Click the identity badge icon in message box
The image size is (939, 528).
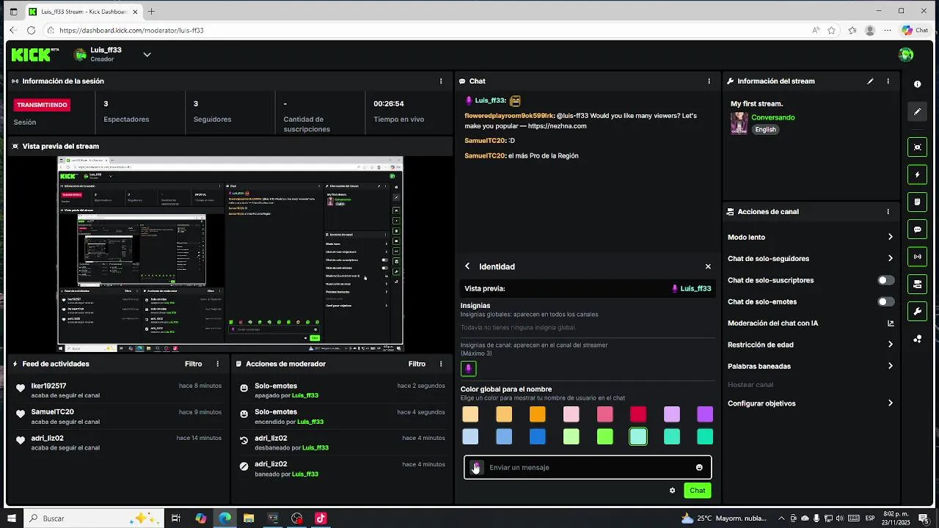[476, 468]
